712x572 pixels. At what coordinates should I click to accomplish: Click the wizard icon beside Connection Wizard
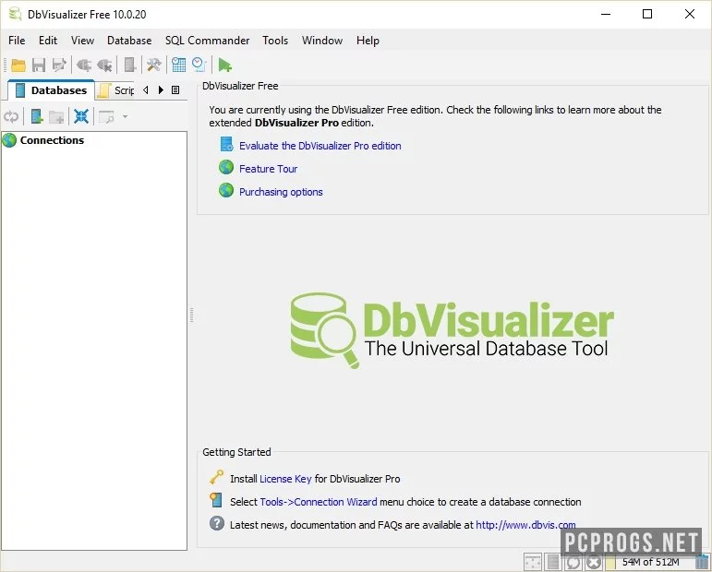(x=217, y=500)
